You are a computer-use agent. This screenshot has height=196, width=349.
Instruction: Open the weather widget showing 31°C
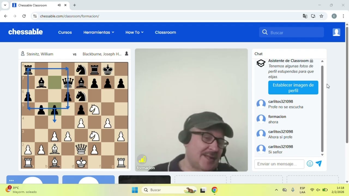pyautogui.click(x=20, y=190)
